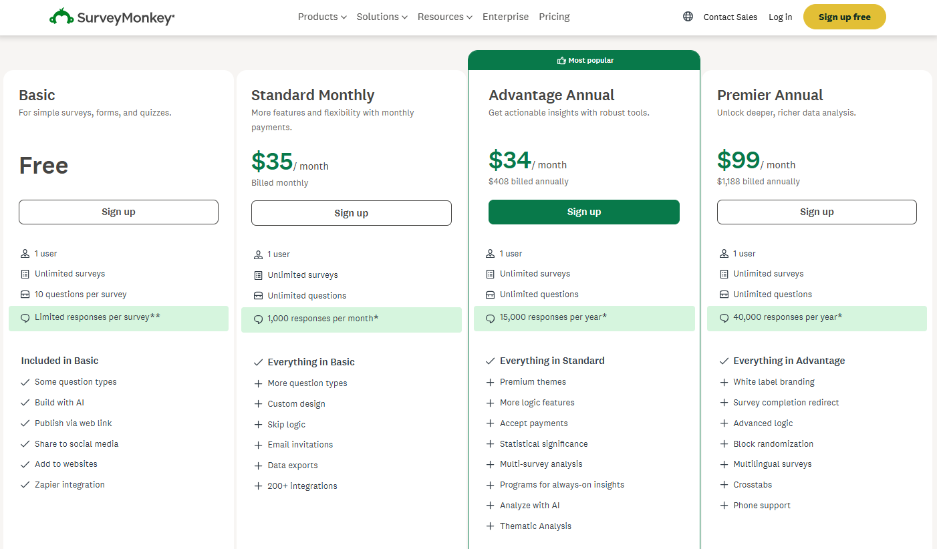Click the checkmark beside Everything in Standard
937x549 pixels.
coord(490,361)
